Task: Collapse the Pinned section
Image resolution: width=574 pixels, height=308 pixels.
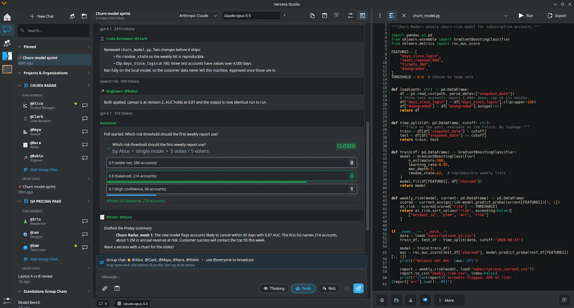Action: 20,47
